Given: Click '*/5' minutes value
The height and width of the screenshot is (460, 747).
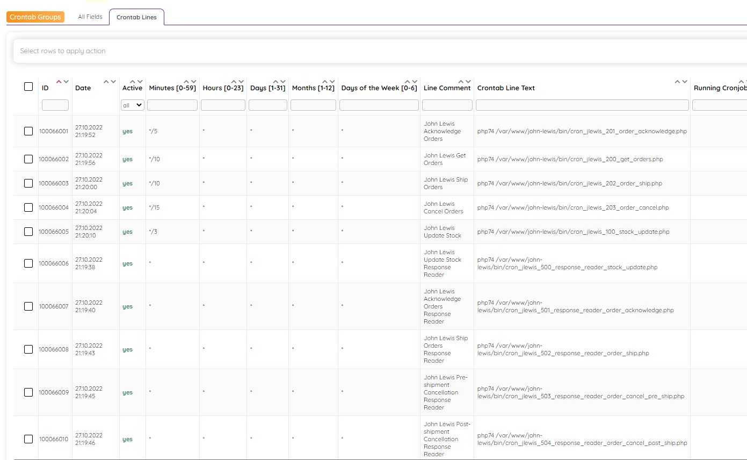Looking at the screenshot, I should [153, 131].
